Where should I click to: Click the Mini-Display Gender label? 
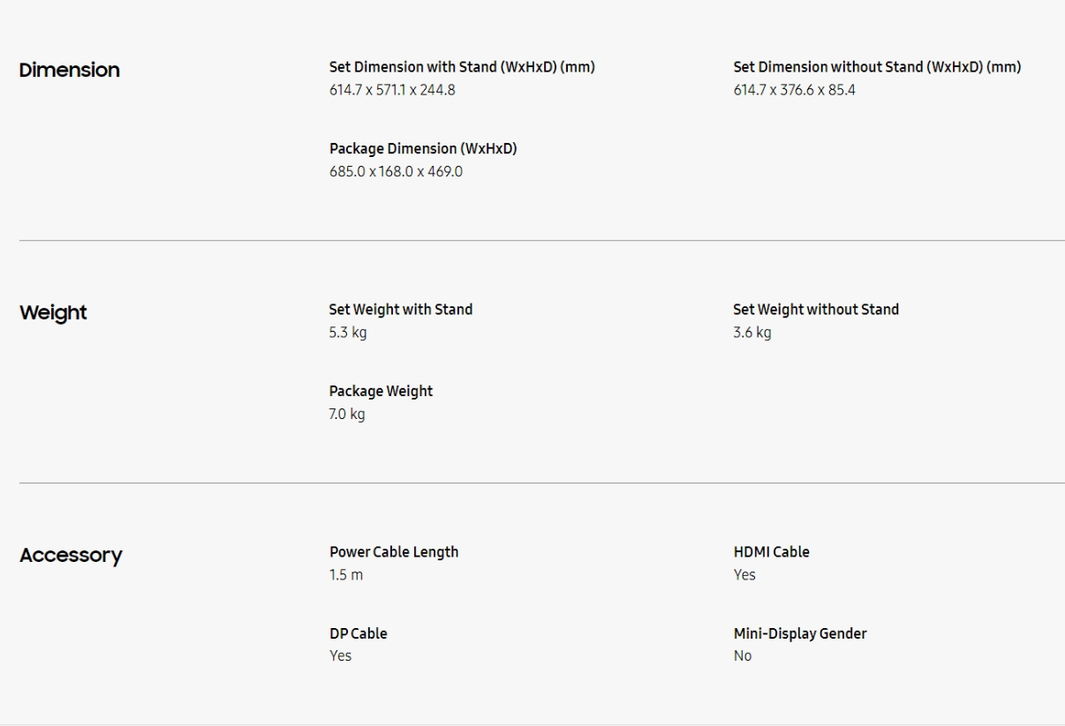799,633
